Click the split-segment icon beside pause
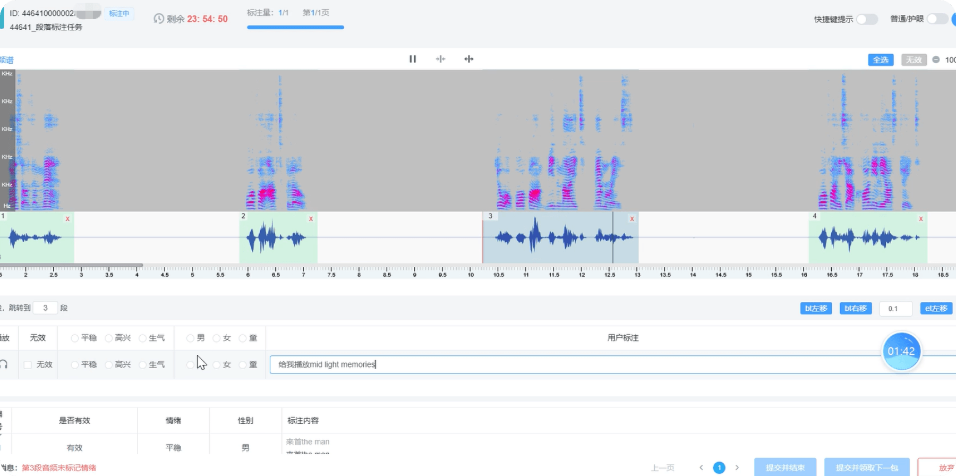Screen dimensions: 956x476 coord(440,59)
